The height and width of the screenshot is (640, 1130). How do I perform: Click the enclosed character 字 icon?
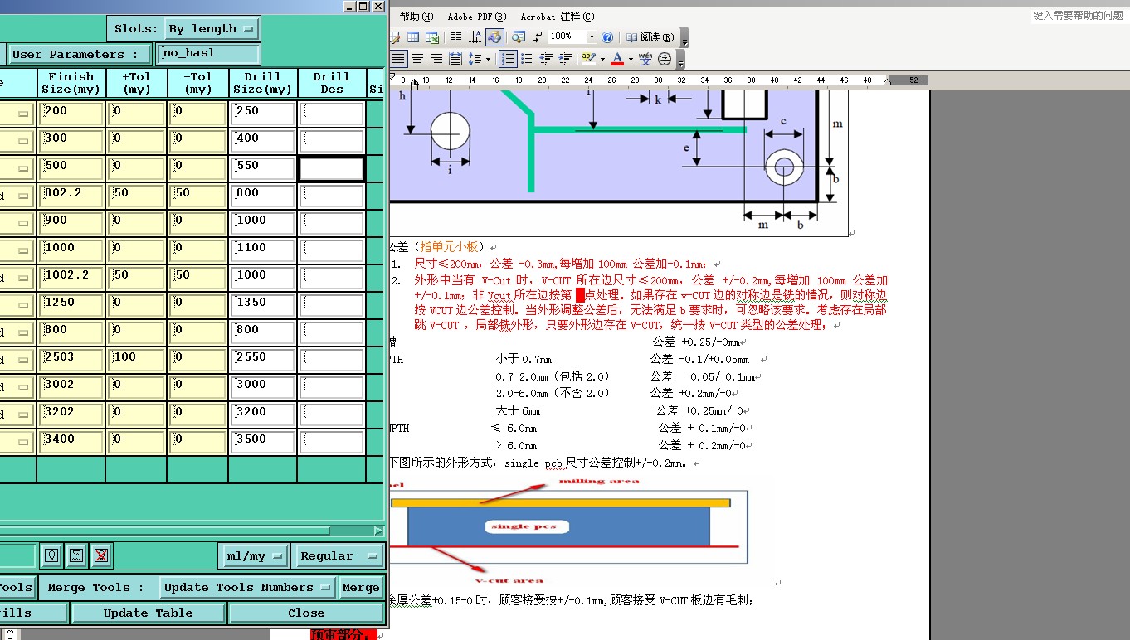pos(665,59)
